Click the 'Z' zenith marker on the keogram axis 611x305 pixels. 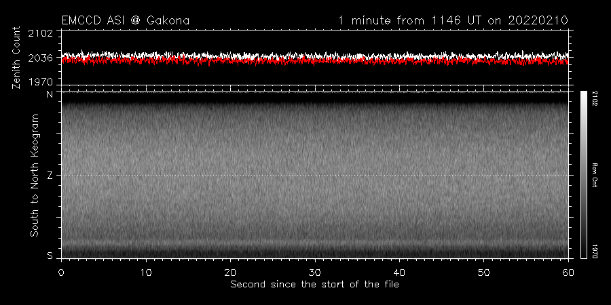coord(50,175)
